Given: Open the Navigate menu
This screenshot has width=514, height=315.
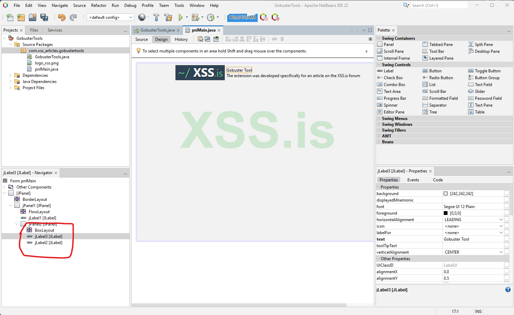Looking at the screenshot, I should 60,5.
